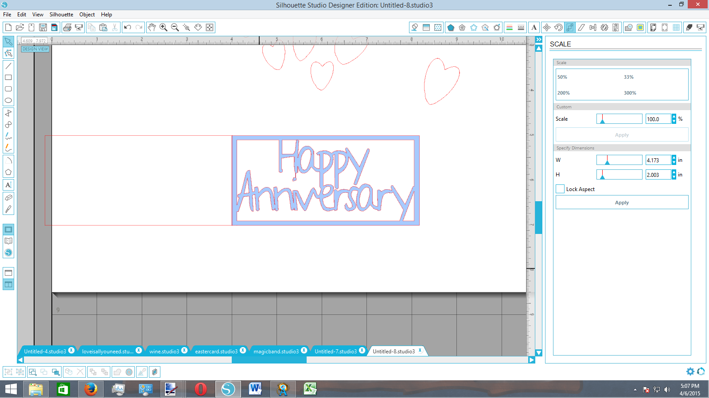The height and width of the screenshot is (398, 709).
Task: Select the Eraser tool
Action: 8,198
